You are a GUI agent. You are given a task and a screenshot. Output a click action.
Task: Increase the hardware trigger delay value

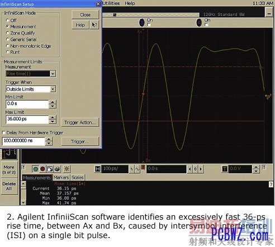(x=49, y=139)
